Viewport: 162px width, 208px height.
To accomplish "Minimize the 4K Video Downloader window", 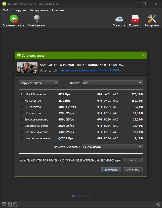I will [x=133, y=4].
